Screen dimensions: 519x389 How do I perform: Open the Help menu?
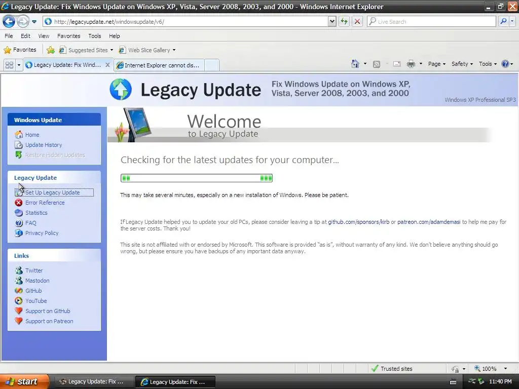pyautogui.click(x=114, y=36)
